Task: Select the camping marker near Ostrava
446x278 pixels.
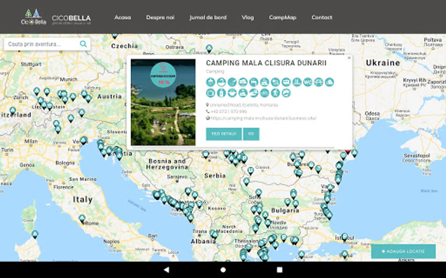Action: (209, 48)
